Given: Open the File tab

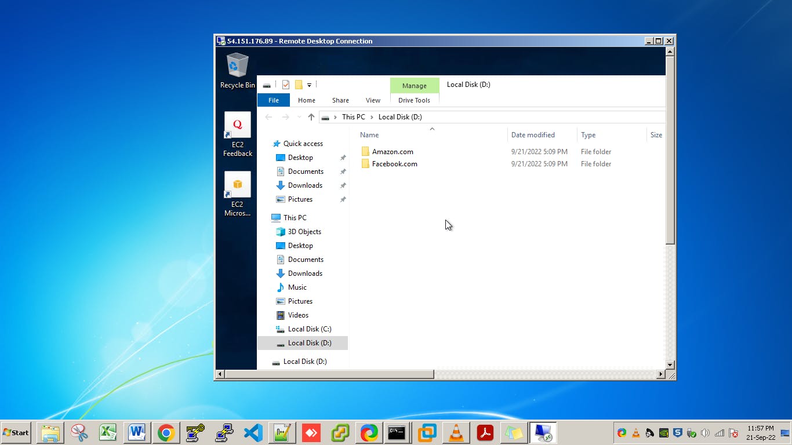Looking at the screenshot, I should point(274,100).
